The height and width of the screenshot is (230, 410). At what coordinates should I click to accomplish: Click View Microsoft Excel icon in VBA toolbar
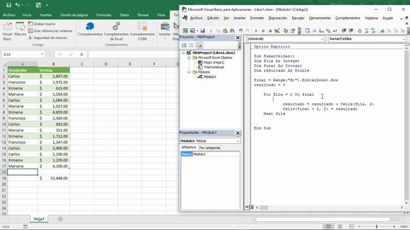coord(185,31)
